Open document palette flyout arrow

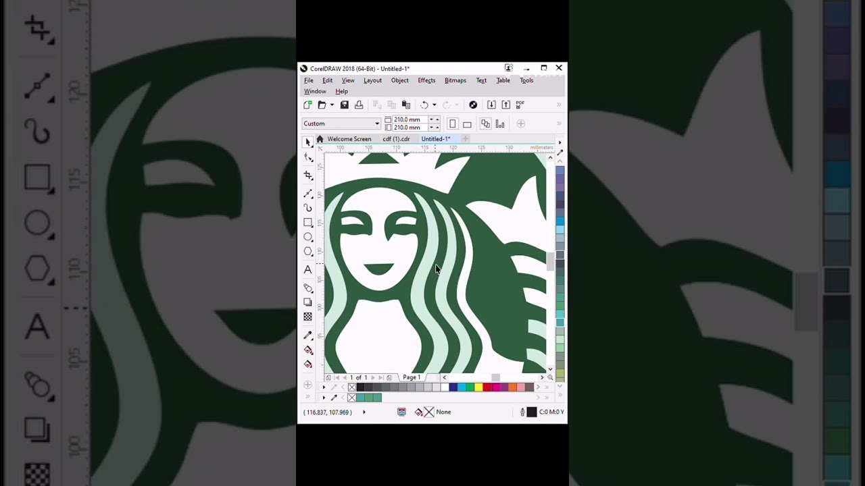coord(324,398)
